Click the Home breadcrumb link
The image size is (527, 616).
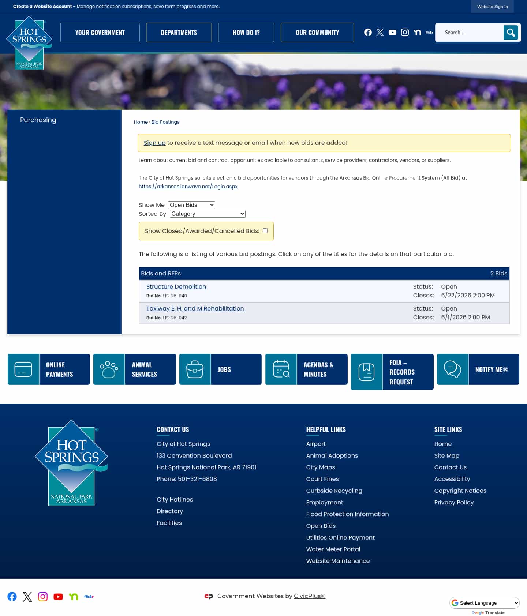click(x=141, y=122)
